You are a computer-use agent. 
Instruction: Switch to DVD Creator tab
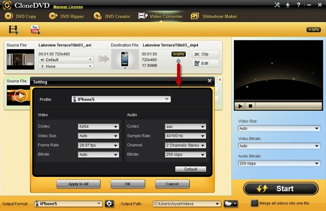112,16
